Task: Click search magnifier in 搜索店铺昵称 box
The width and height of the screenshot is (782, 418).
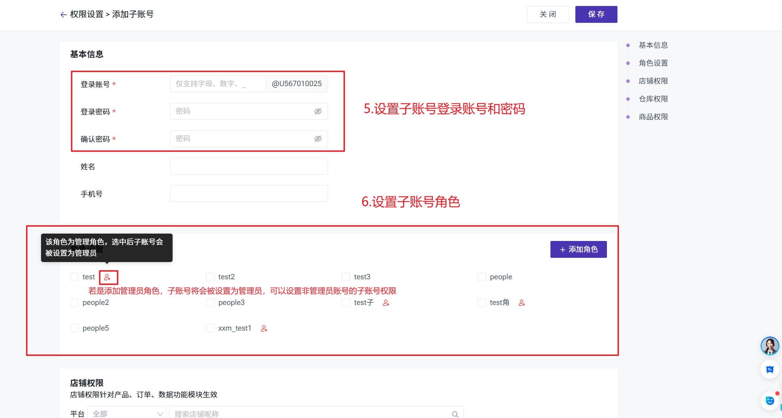Action: 455,414
